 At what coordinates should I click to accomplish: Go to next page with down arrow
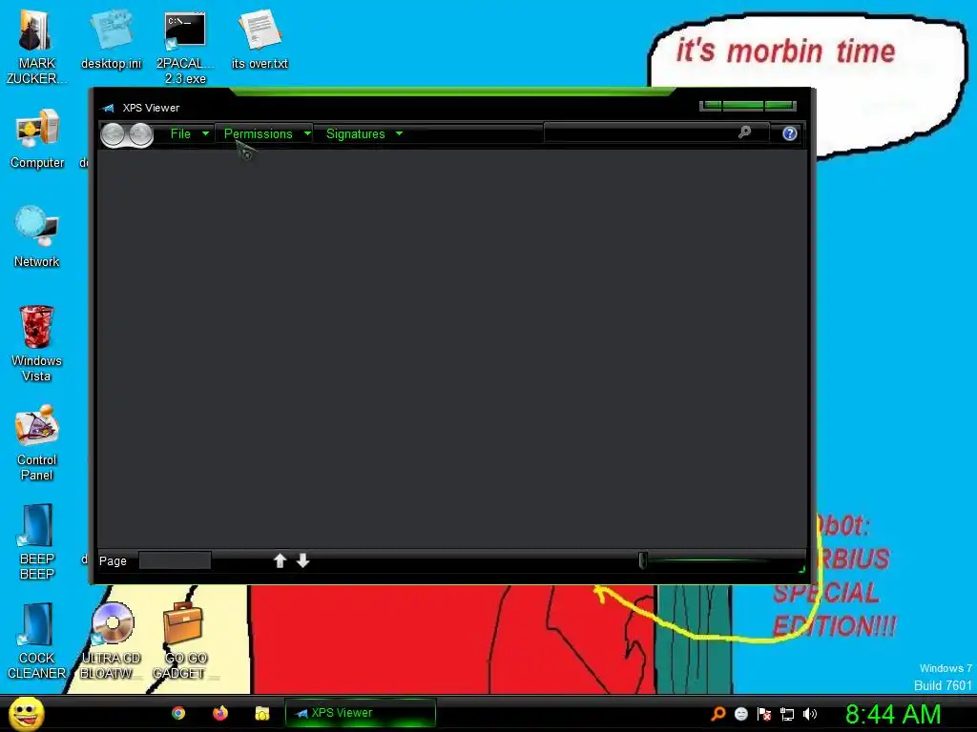coord(302,560)
